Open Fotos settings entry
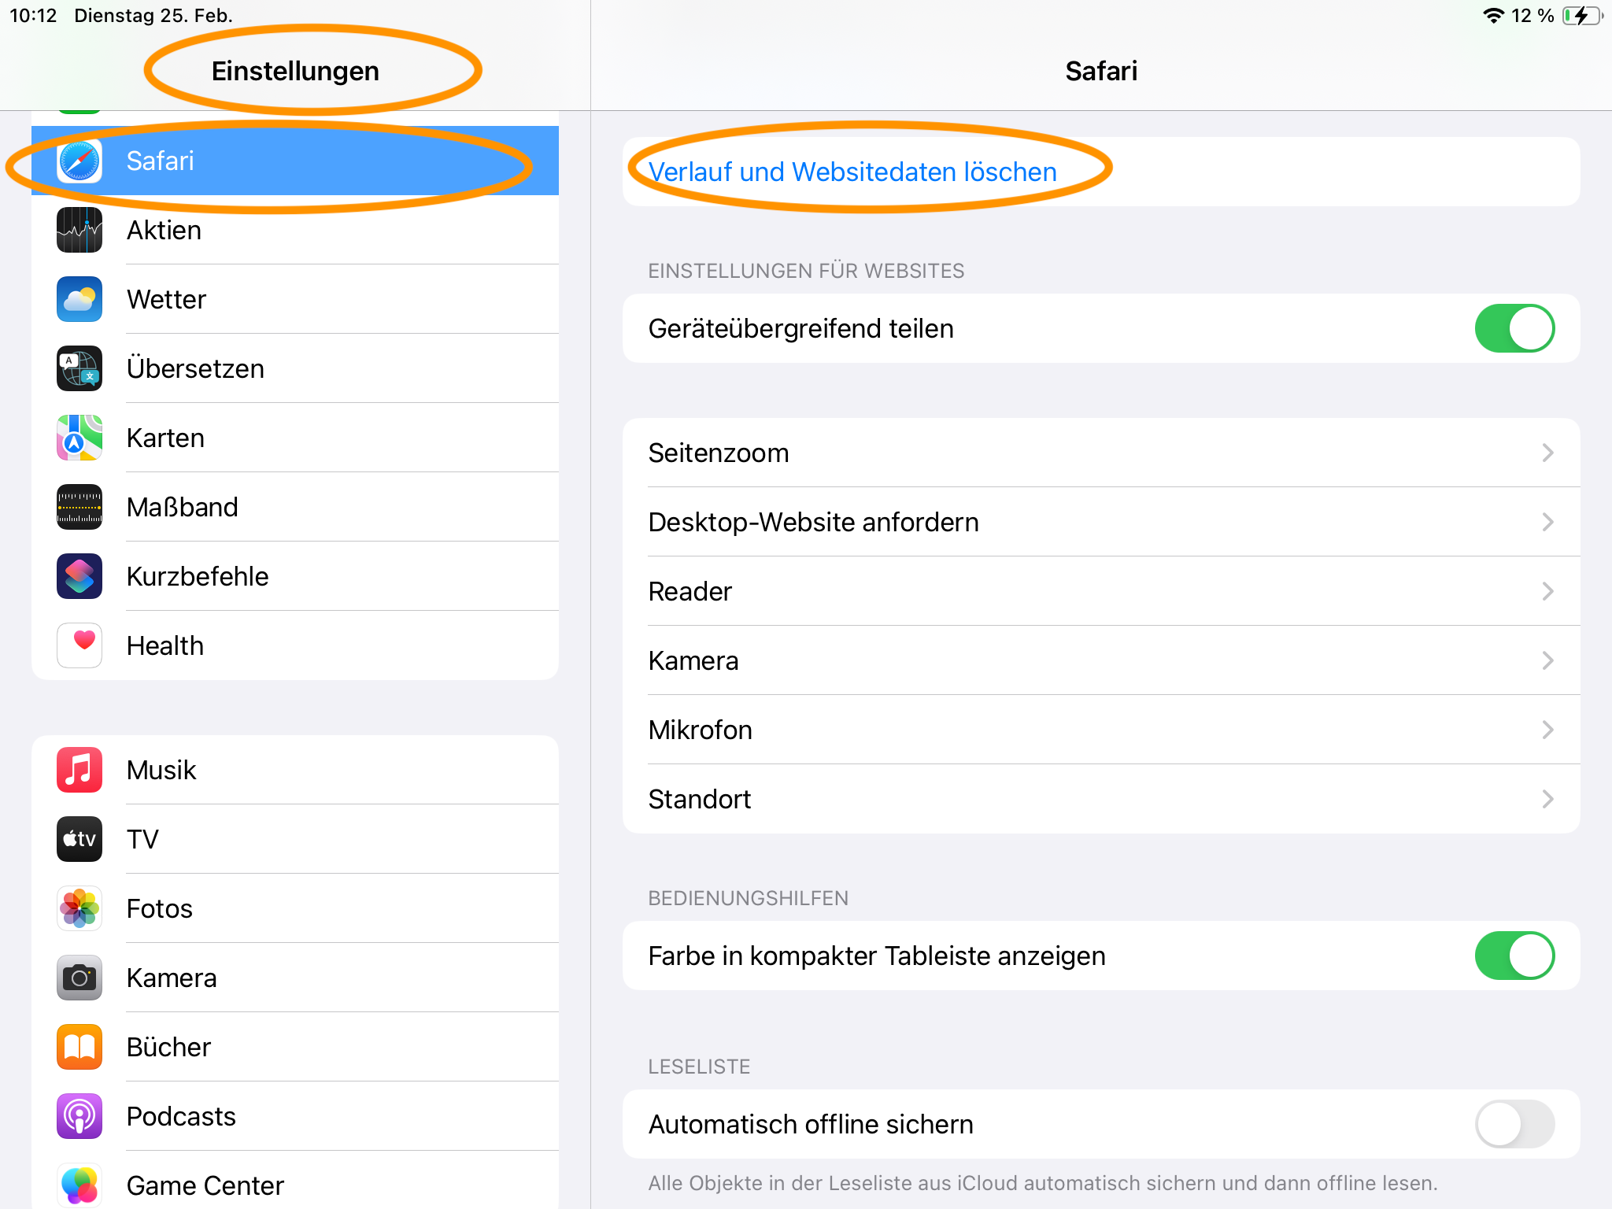 click(x=295, y=908)
